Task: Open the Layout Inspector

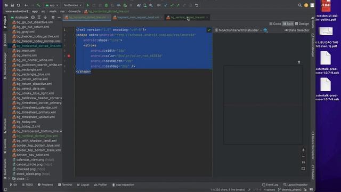Action: 295,185
